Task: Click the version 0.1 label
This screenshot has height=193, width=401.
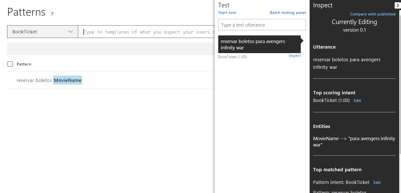Action: [354, 30]
